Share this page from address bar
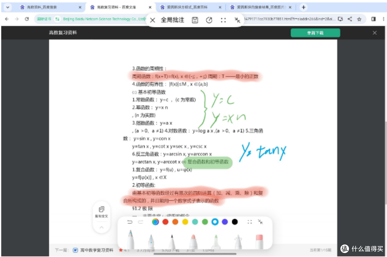This screenshot has height=257, width=387. pyautogui.click(x=350, y=19)
